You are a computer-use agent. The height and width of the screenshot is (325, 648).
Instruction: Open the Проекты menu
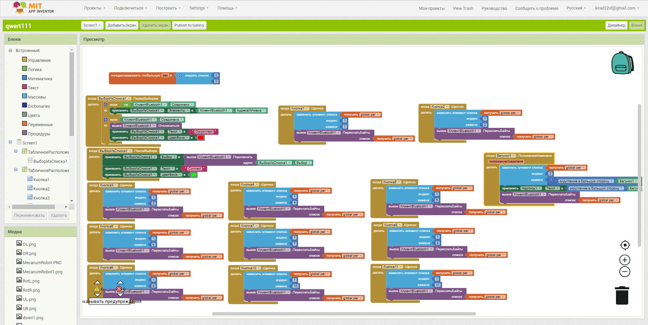click(x=94, y=8)
